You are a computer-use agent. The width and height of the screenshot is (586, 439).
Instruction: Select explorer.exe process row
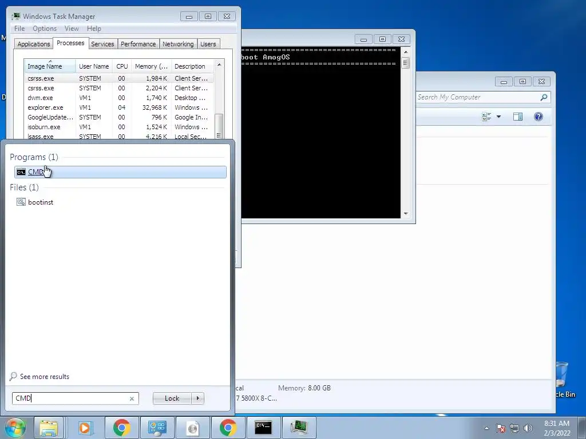click(x=119, y=107)
